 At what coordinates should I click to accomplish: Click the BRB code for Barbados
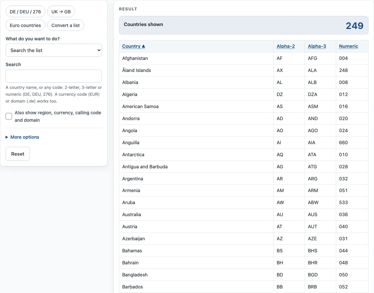click(x=312, y=287)
